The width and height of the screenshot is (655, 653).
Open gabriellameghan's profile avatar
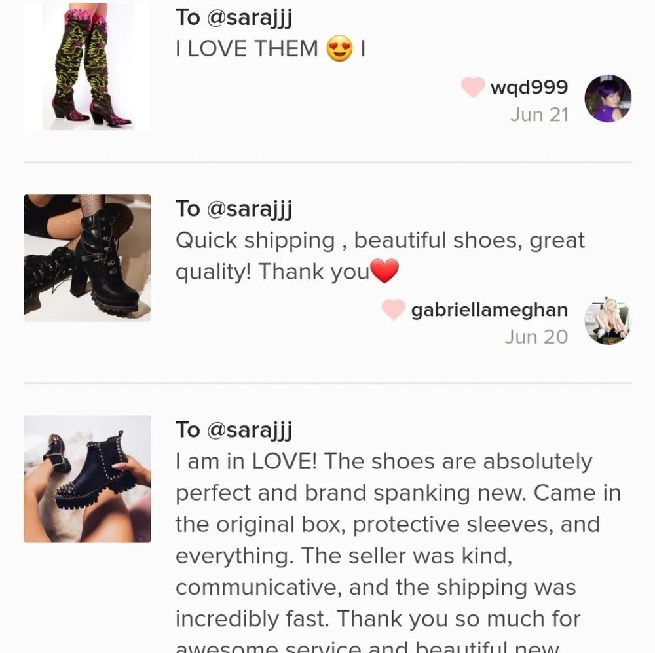tap(607, 321)
